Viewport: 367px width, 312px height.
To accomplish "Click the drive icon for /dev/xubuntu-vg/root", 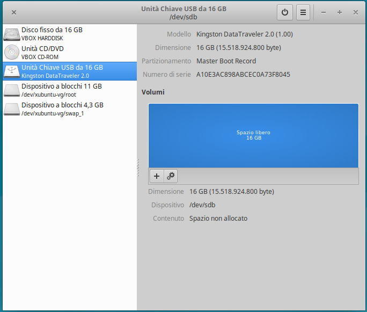I will coord(12,90).
